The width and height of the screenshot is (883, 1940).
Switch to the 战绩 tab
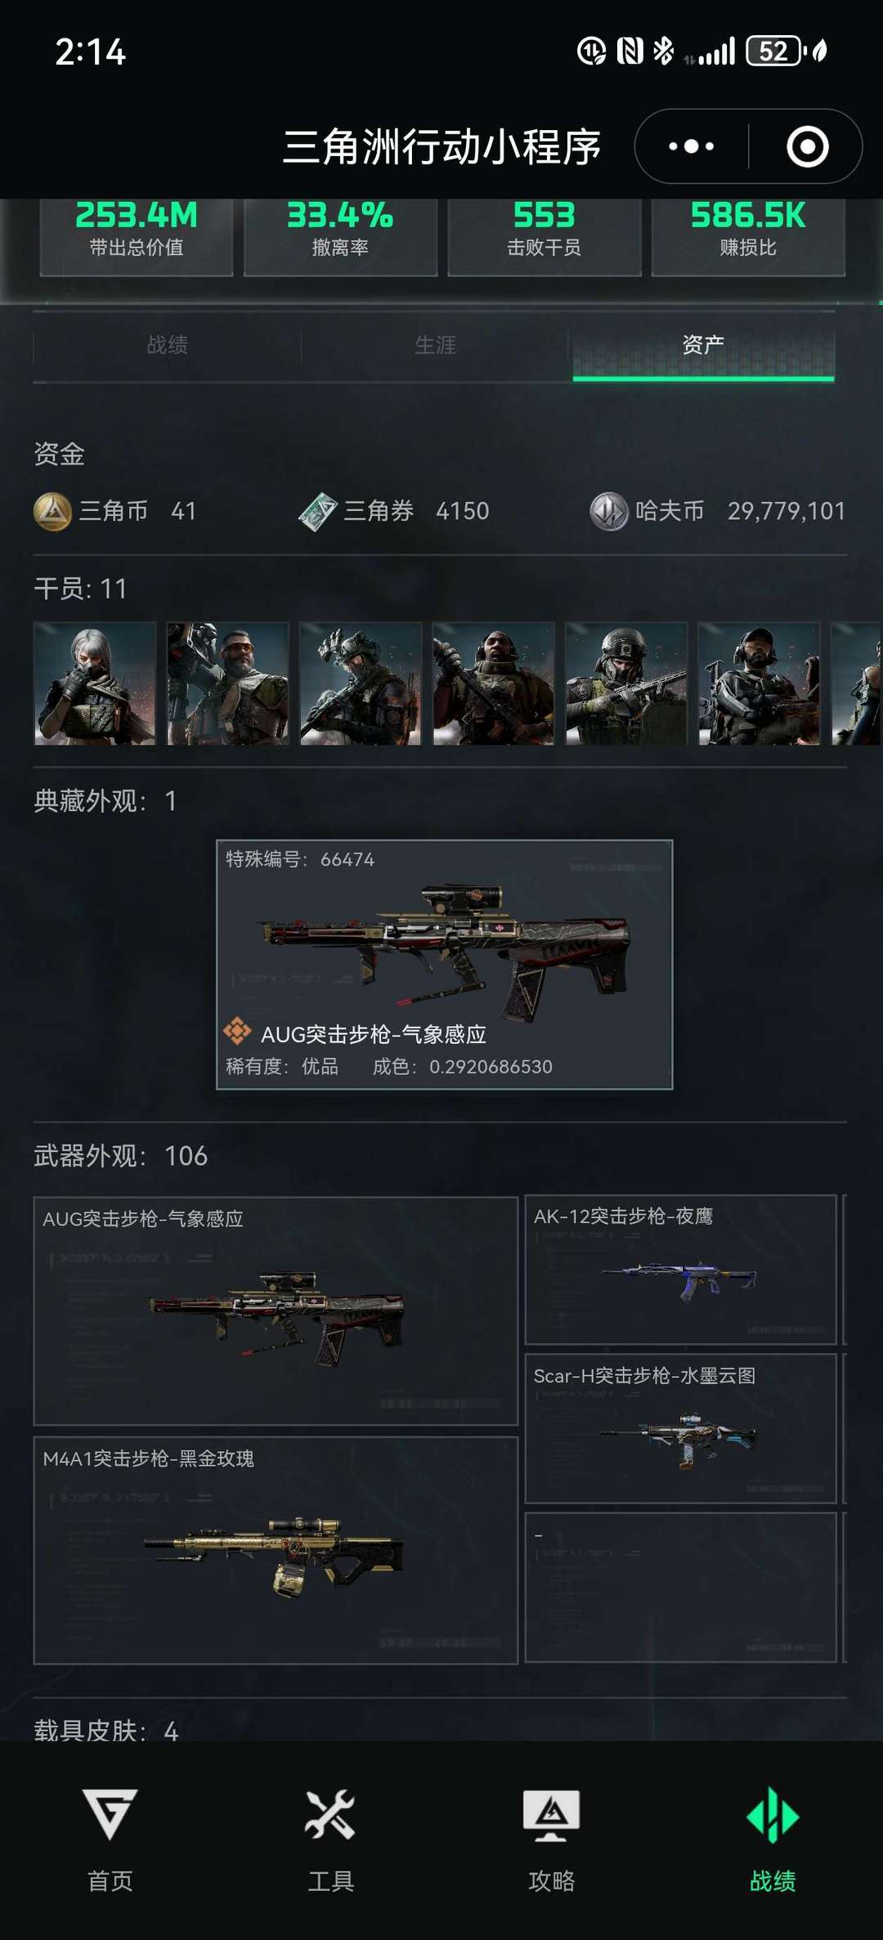[167, 346]
